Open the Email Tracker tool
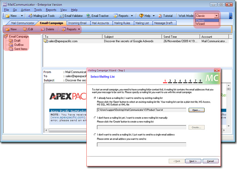This screenshot has height=171, width=237. 97,16
